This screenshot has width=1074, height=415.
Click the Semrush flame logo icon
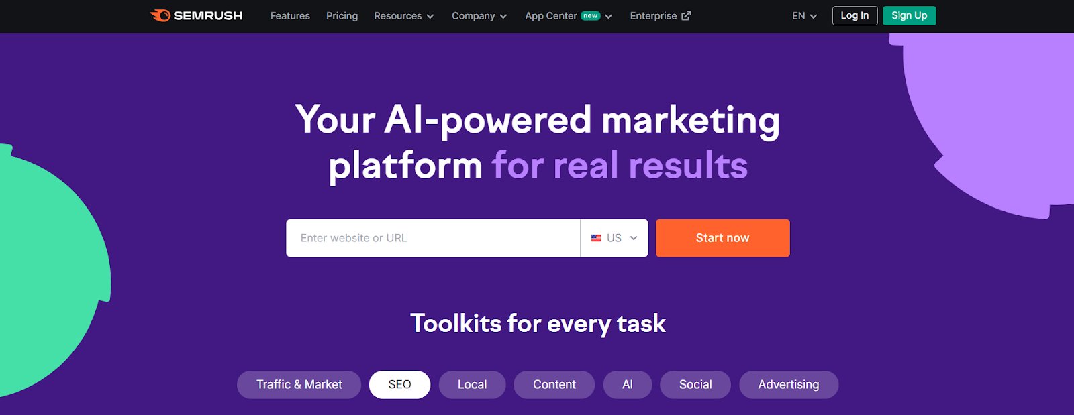pos(160,15)
